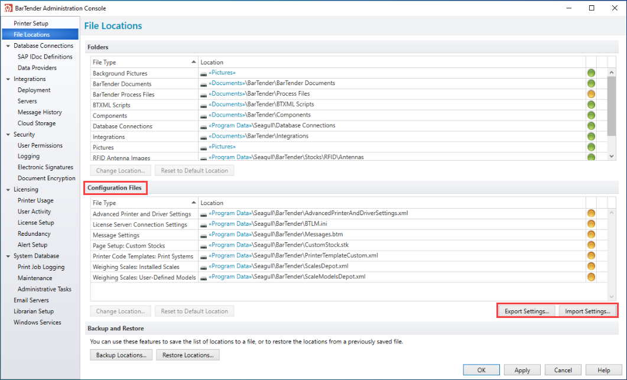Screen dimensions: 627x380
Task: Click the Cancel button
Action: [563, 370]
